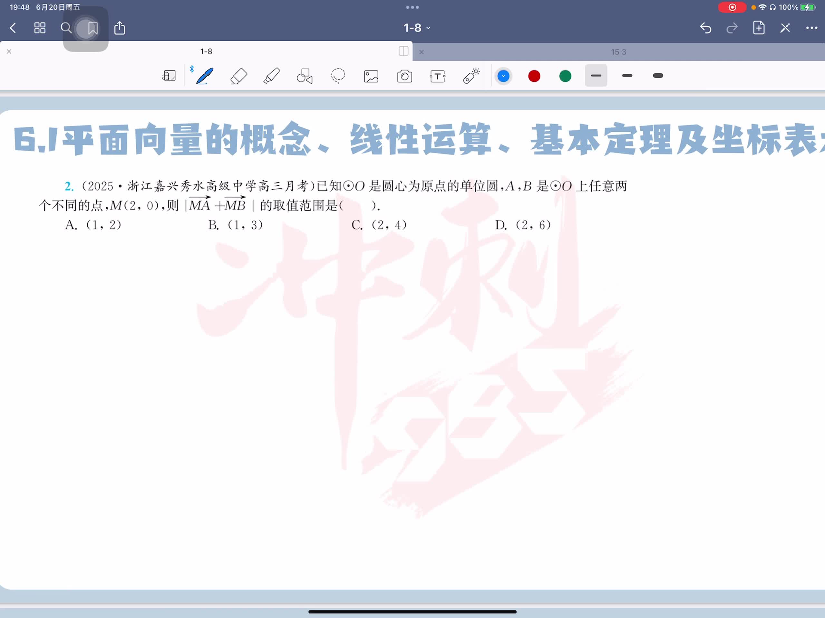The width and height of the screenshot is (825, 618).
Task: Select the Lasso selection tool
Action: [x=338, y=76]
